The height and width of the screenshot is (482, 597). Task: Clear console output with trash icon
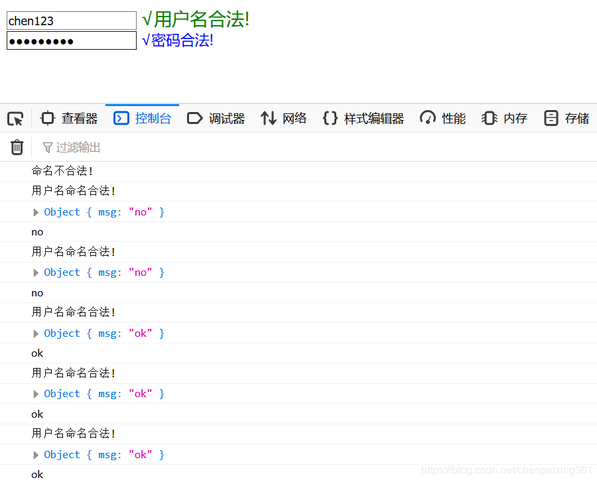(x=17, y=147)
